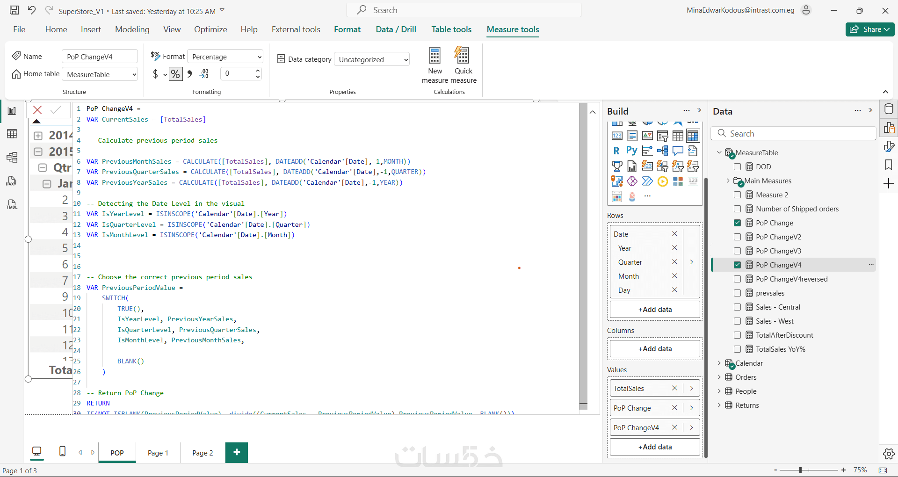Select the Python visual icon
The height and width of the screenshot is (477, 898).
[632, 151]
